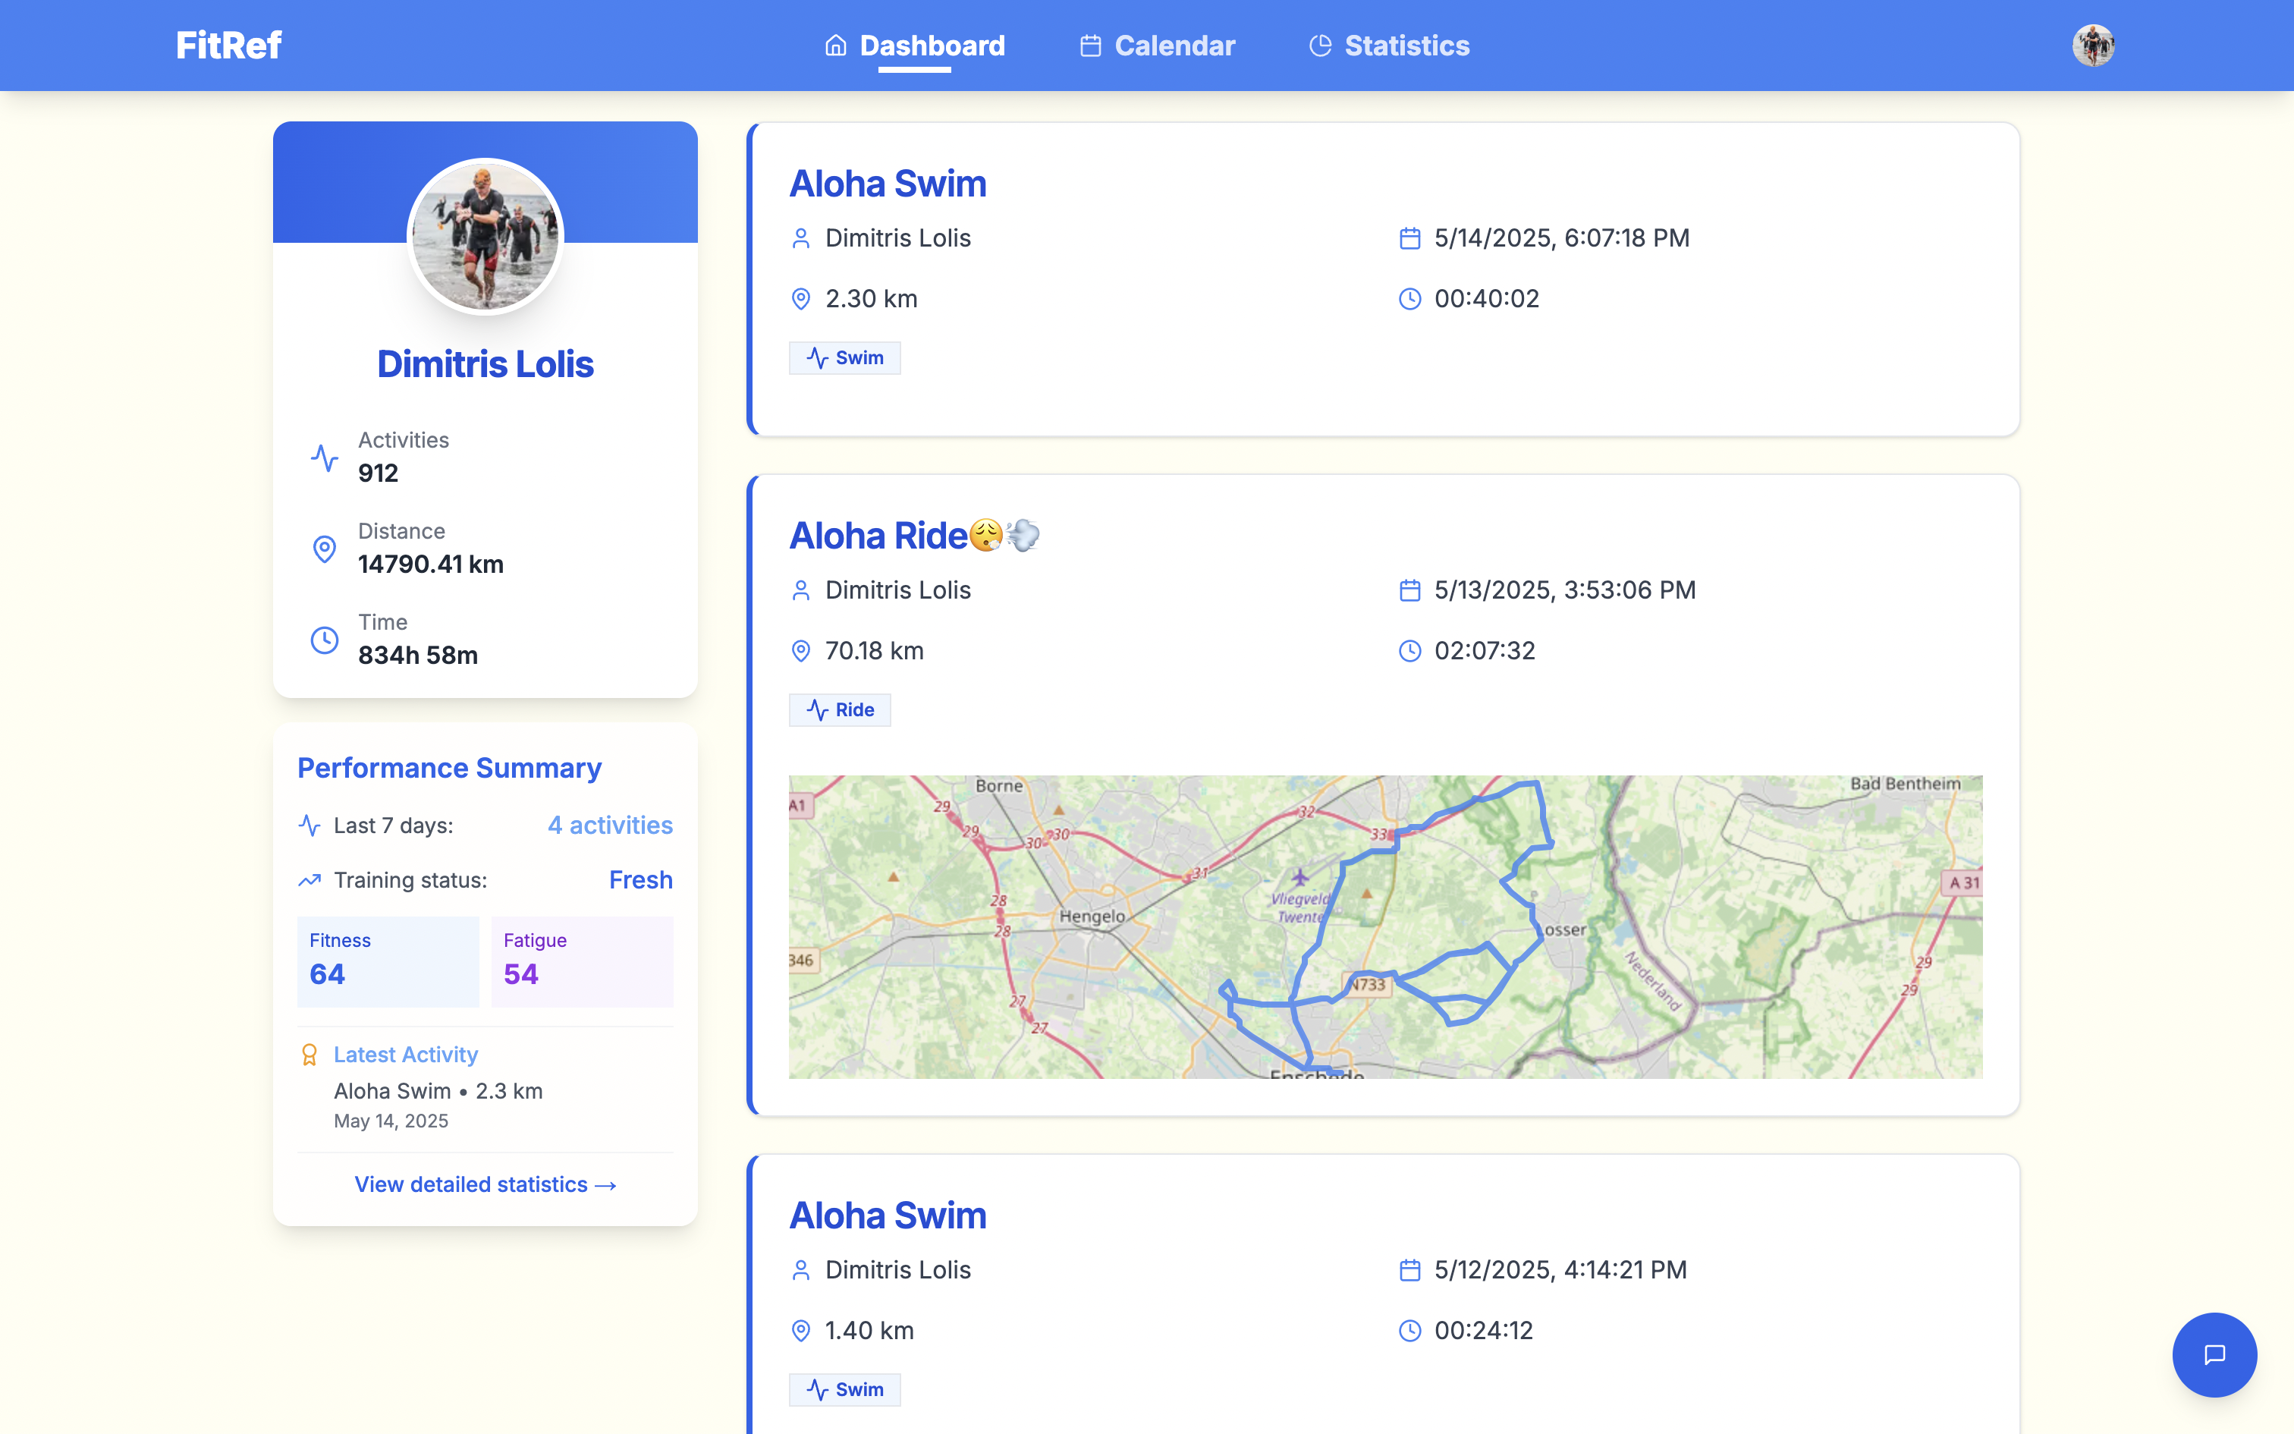Click the user avatar in the header

pos(2093,46)
